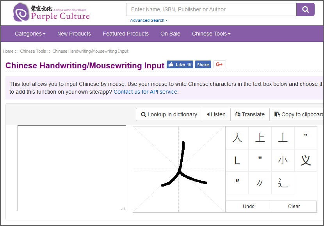This screenshot has height=226, width=324.
Task: Open the Contact us for API service link
Action: coord(146,92)
